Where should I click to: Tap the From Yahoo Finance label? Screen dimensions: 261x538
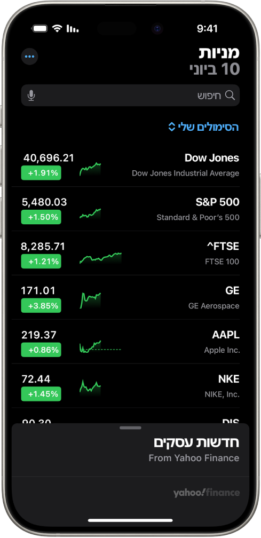coord(194,458)
